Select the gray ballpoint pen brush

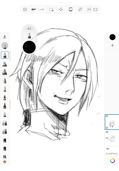(x=5, y=80)
